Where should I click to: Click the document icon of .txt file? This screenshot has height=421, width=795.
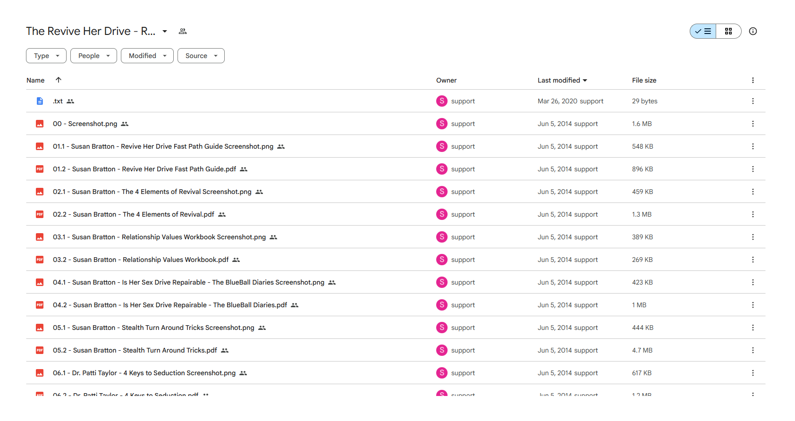pyautogui.click(x=40, y=101)
